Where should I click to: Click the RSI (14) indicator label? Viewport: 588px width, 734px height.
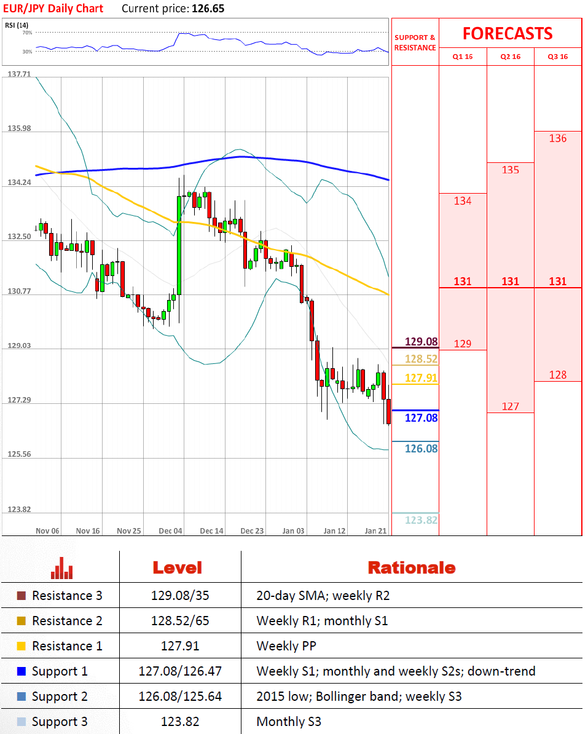[17, 25]
